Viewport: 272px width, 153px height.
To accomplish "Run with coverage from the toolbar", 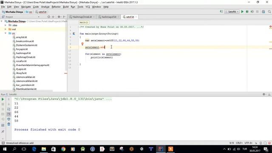I will point(252,11).
